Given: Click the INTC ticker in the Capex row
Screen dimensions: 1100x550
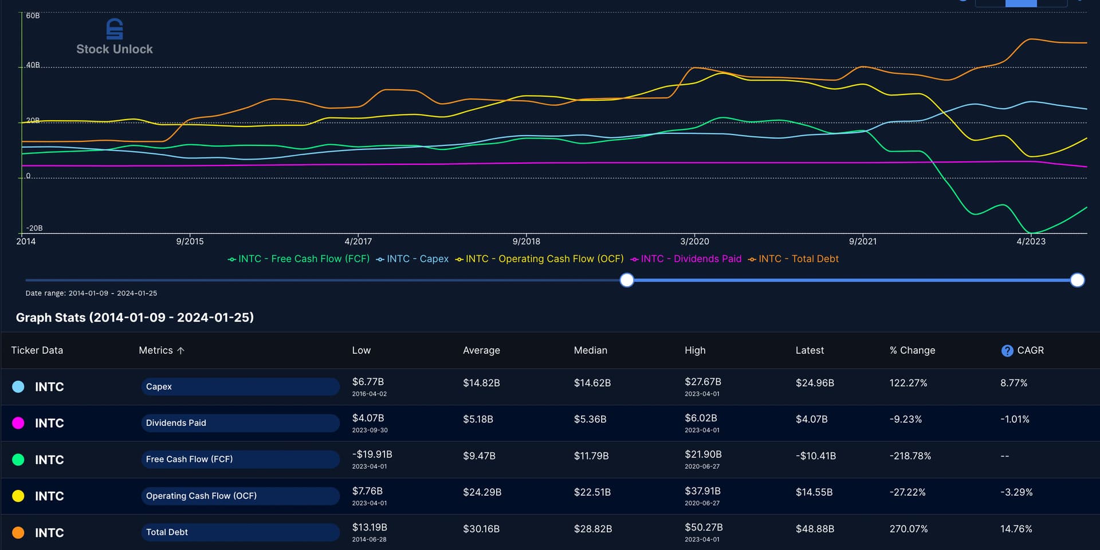Looking at the screenshot, I should pos(49,387).
